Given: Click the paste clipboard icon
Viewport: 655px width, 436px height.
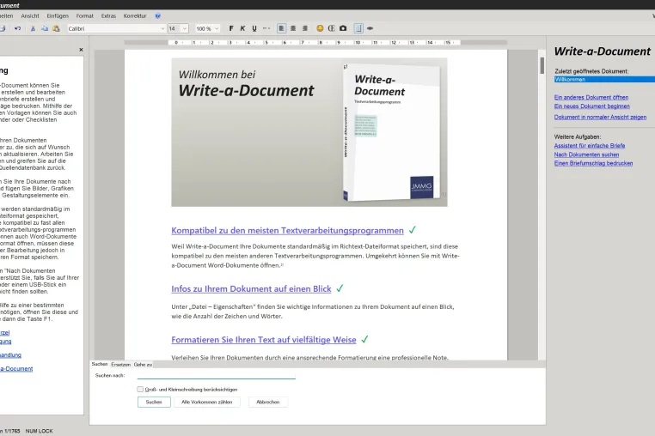Looking at the screenshot, I should [56, 28].
